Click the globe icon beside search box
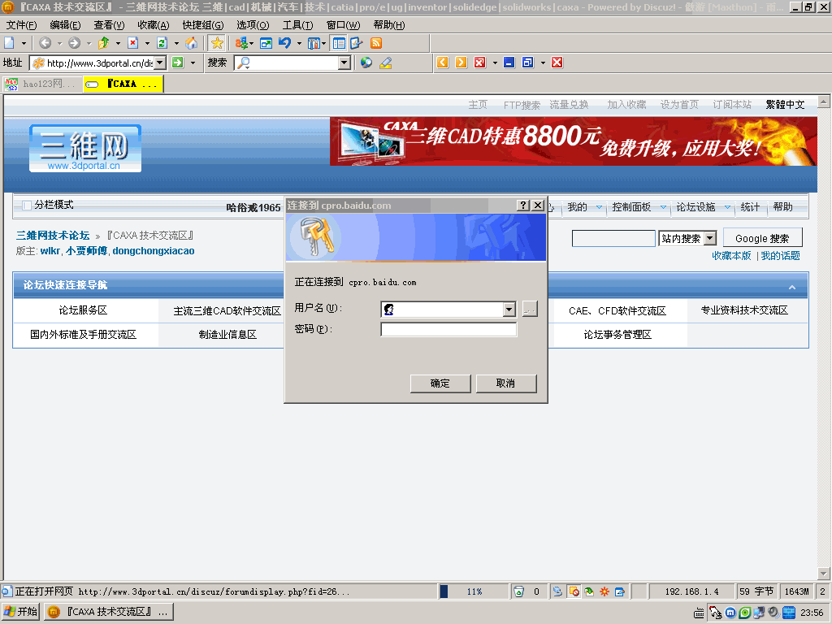Image resolution: width=832 pixels, height=624 pixels. pos(366,63)
